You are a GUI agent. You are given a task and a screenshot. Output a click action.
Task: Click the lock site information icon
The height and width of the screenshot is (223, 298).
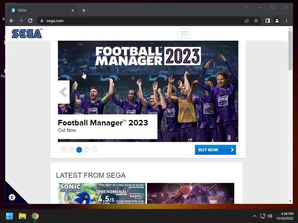pyautogui.click(x=42, y=21)
